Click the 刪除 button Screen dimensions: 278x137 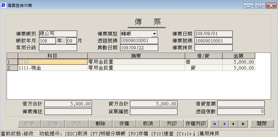pyautogui.click(x=100, y=124)
